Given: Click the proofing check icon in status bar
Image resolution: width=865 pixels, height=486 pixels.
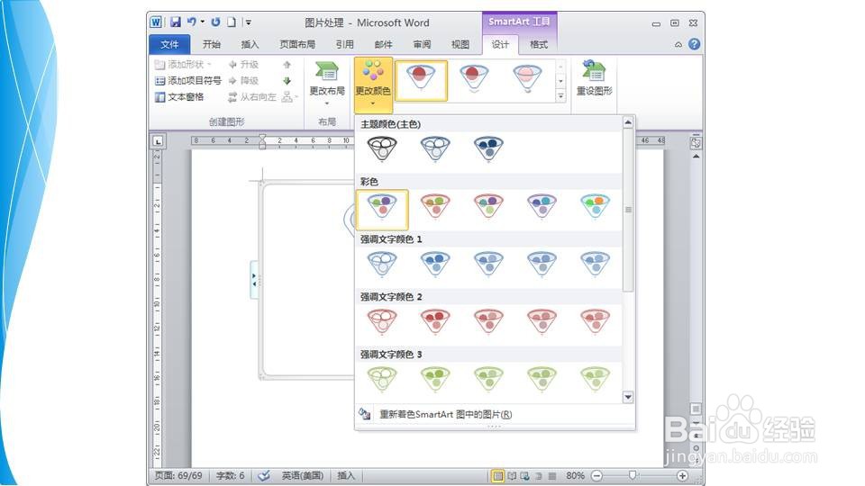Looking at the screenshot, I should (x=264, y=475).
